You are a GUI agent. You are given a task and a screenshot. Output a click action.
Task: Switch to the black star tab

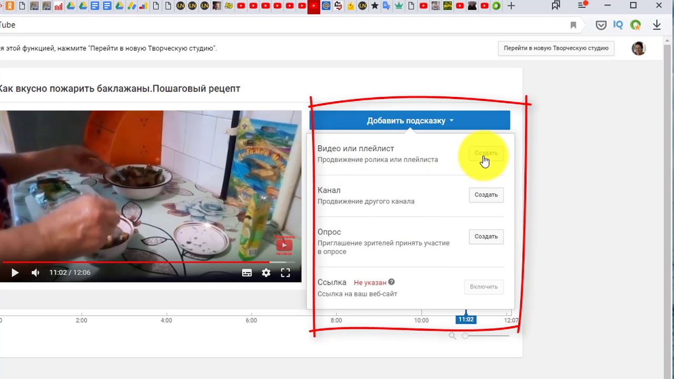374,6
